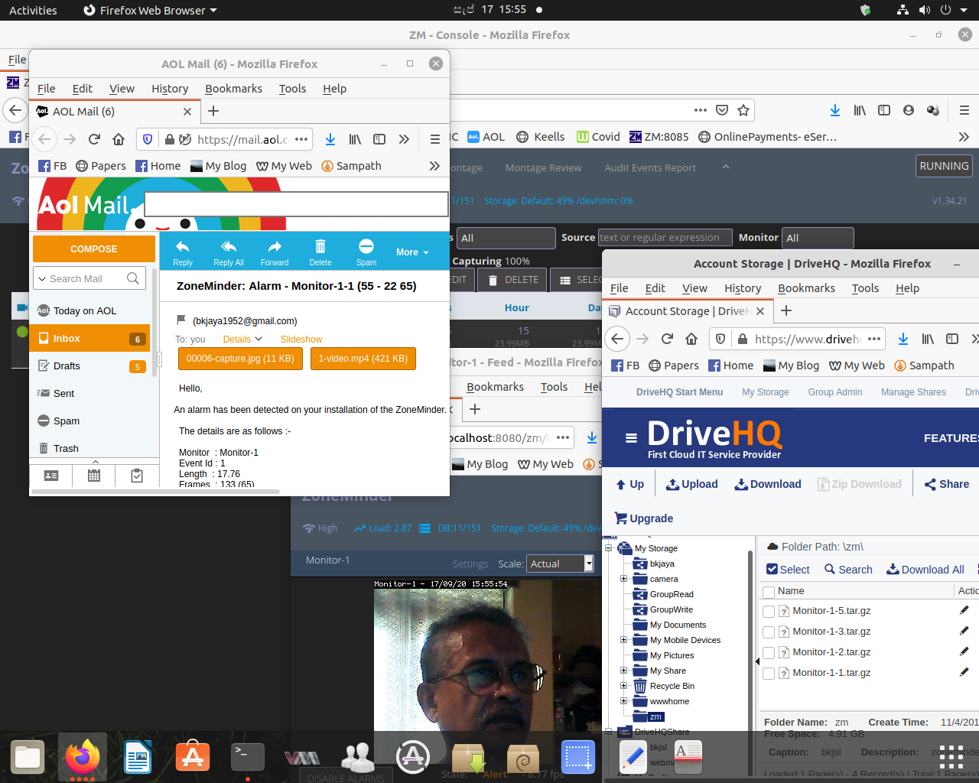Edit Monitor-1-5.tar.gz using pencil icon
Viewport: 979px width, 783px height.
[964, 610]
